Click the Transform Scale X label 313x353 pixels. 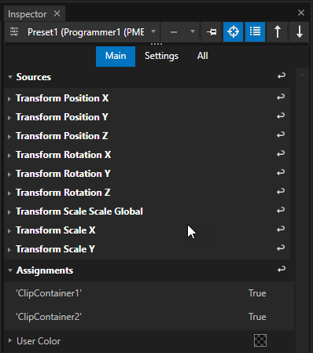(56, 230)
